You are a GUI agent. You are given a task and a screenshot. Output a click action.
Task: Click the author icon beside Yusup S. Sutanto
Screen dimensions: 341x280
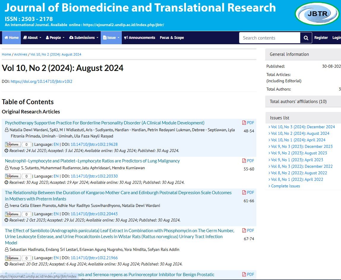coord(7,168)
